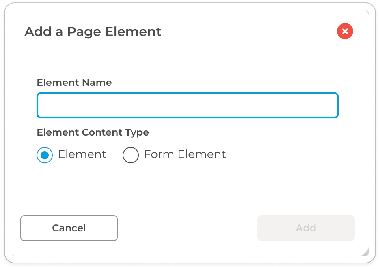Image resolution: width=380 pixels, height=269 pixels.
Task: Close the Add a Page Element dialog
Action: tap(345, 31)
